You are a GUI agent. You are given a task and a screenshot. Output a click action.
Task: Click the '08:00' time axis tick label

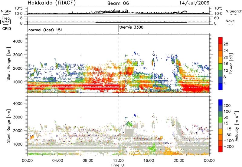88,161
